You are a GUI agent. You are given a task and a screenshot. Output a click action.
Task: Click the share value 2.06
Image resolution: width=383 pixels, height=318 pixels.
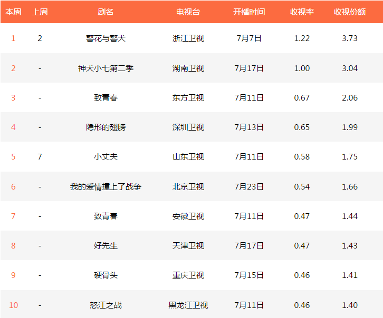click(350, 98)
